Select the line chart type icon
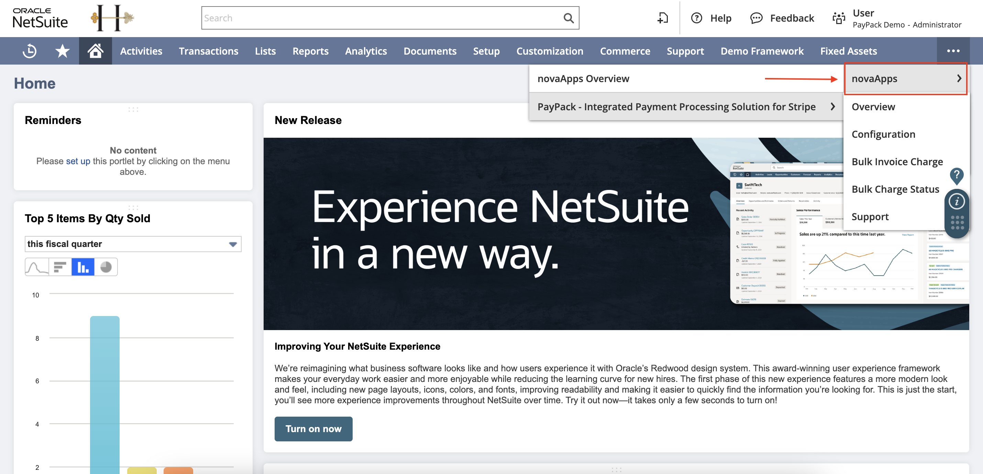Image resolution: width=983 pixels, height=474 pixels. (37, 267)
